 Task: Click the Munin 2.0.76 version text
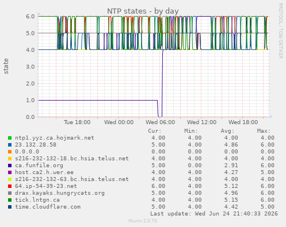pyautogui.click(x=143, y=221)
